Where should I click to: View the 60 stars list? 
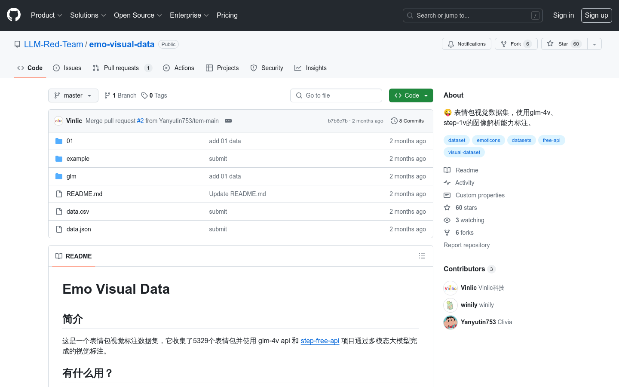(x=460, y=208)
